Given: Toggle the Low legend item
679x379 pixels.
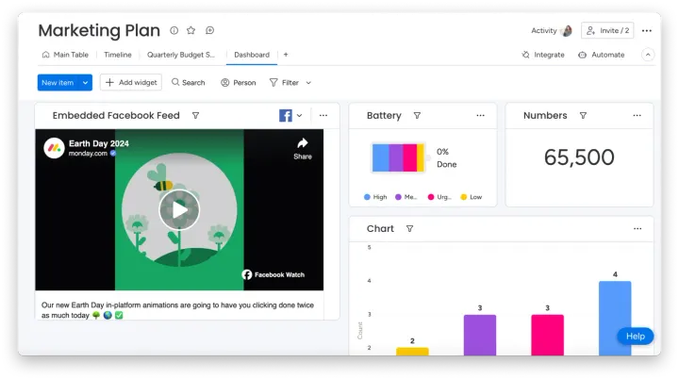Looking at the screenshot, I should point(472,197).
